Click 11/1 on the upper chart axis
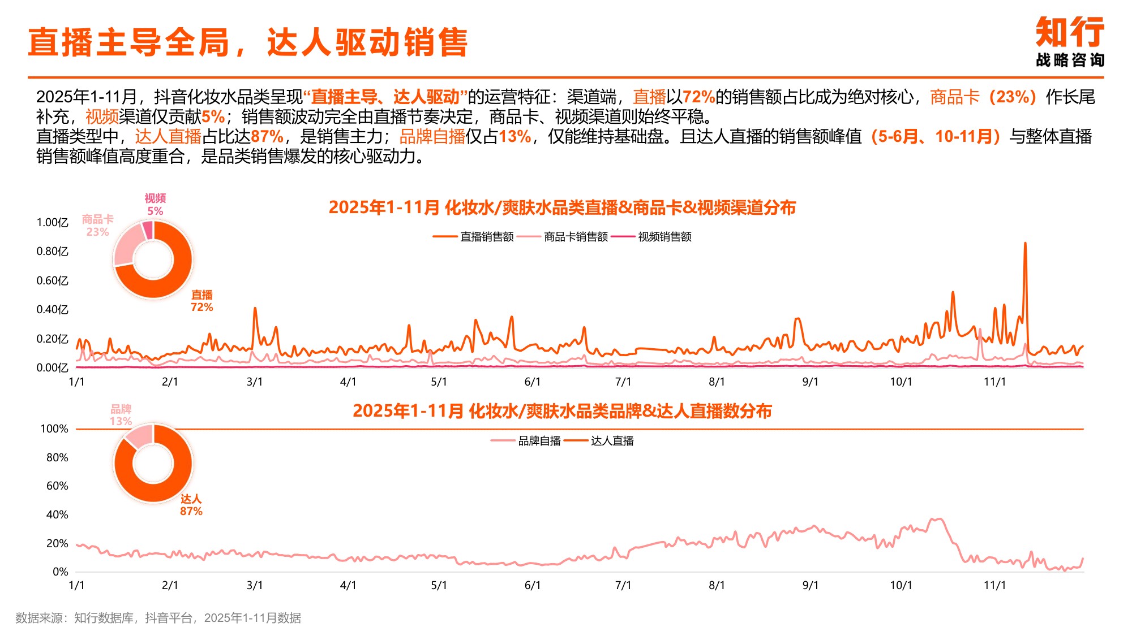Image resolution: width=1132 pixels, height=636 pixels. [994, 382]
